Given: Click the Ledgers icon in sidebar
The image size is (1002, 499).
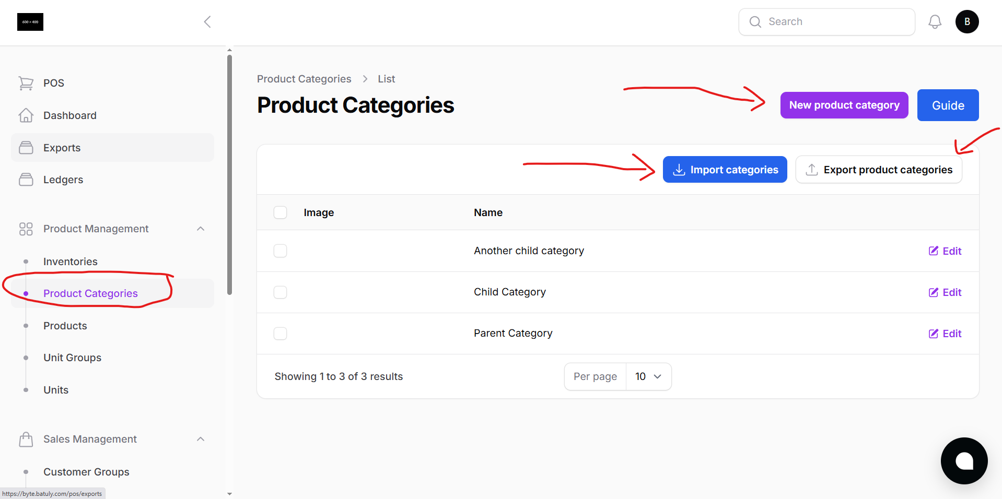Looking at the screenshot, I should (26, 179).
